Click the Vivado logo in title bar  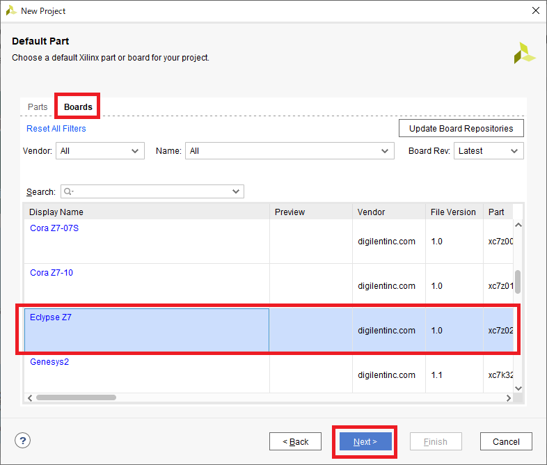pyautogui.click(x=10, y=10)
